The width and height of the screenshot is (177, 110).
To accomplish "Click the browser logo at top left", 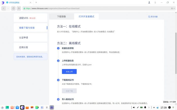I will (3, 3).
